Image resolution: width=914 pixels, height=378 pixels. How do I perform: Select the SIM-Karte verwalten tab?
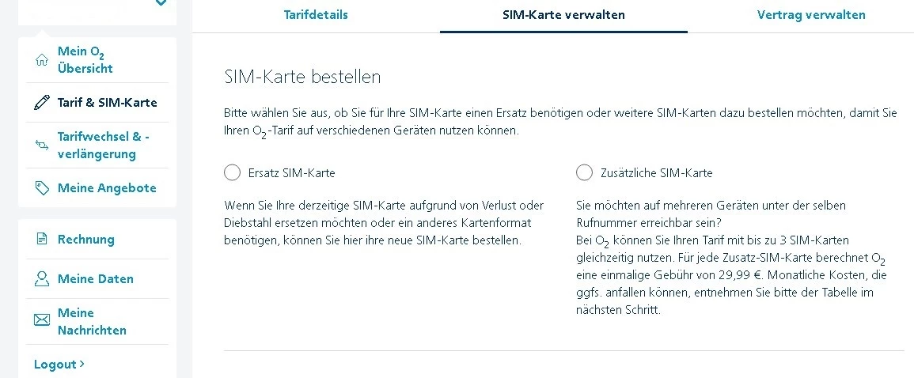pos(563,15)
